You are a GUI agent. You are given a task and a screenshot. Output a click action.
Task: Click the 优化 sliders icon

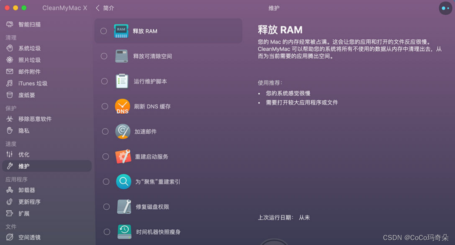[10, 154]
